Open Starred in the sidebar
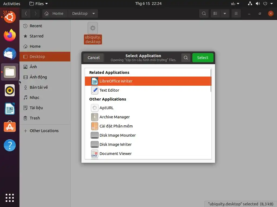The width and height of the screenshot is (277, 207). tap(45, 36)
